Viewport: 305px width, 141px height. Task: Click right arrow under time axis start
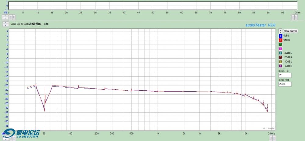coord(14,17)
